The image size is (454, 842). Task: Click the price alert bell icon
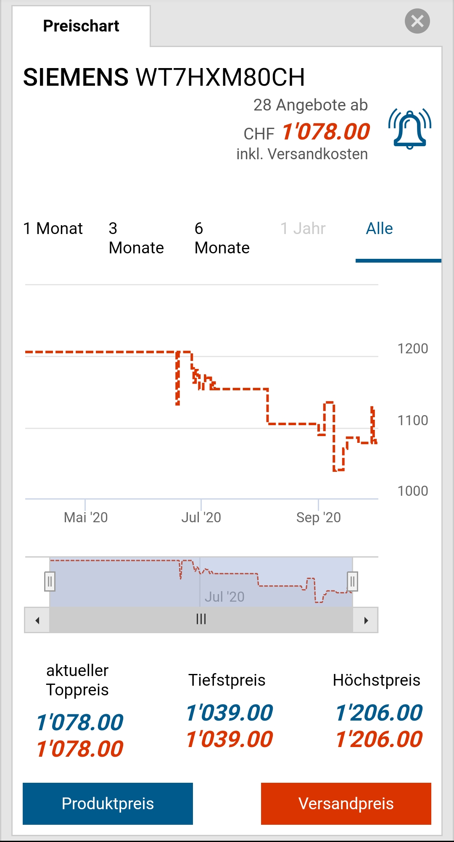pos(409,129)
